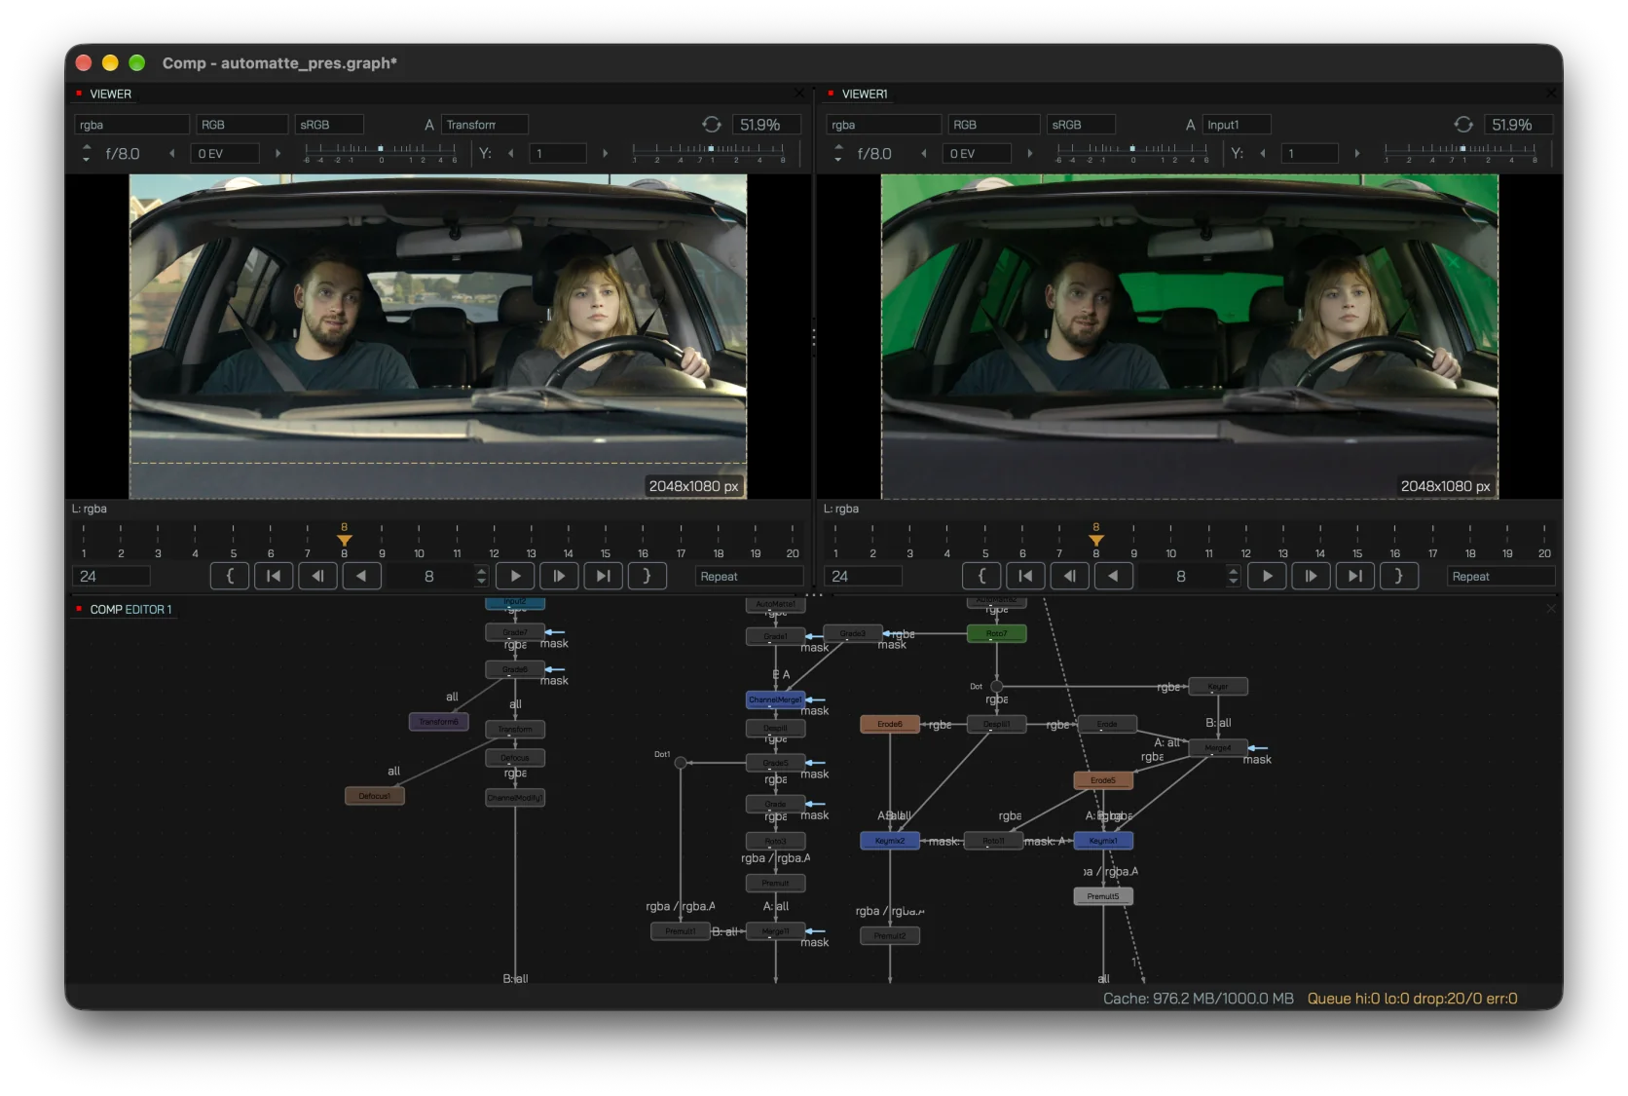
Task: Select the VIEWER1 tab
Action: (865, 94)
